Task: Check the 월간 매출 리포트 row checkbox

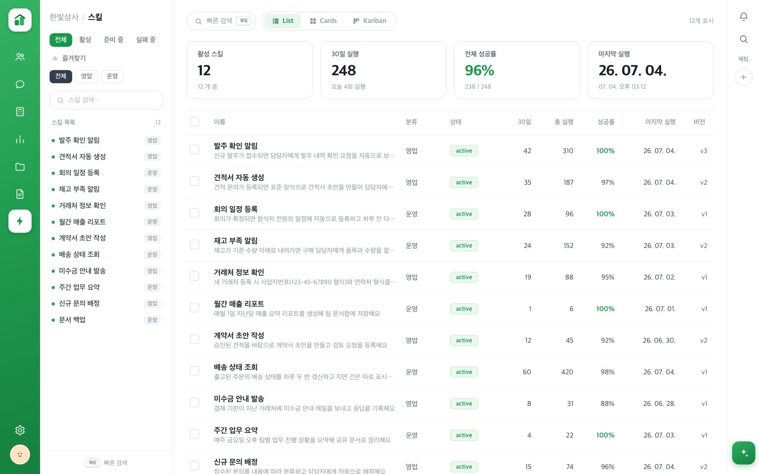Action: 194,308
